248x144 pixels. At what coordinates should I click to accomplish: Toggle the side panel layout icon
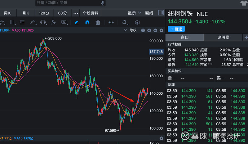pyautogui.click(x=161, y=13)
